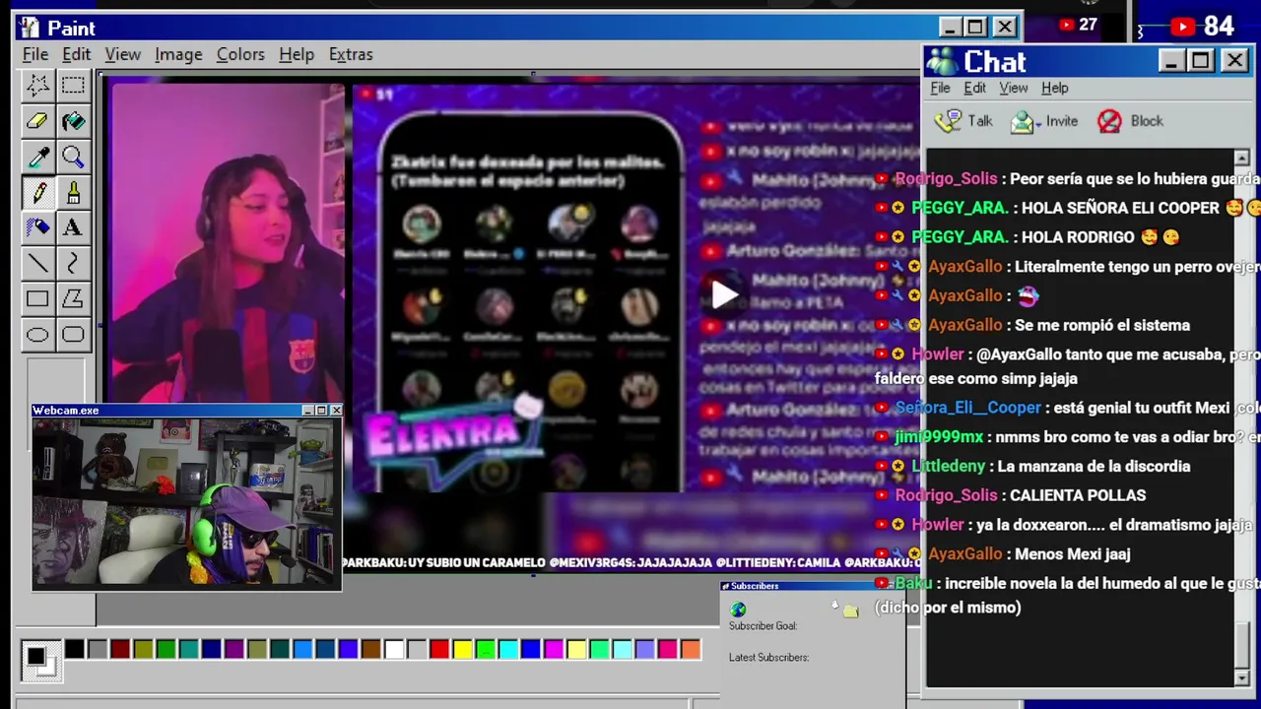Click the Block icon in Chat toolbar
Viewport: 1261px width, 709px height.
pyautogui.click(x=1109, y=121)
